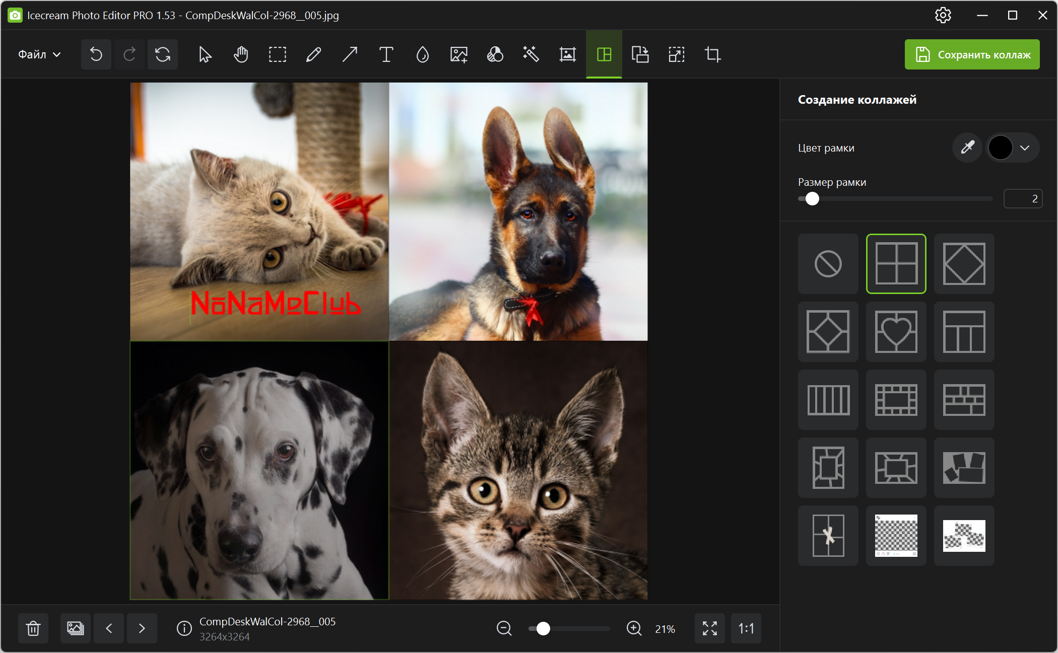
Task: Select the vertical stripes collage layout
Action: tap(828, 400)
